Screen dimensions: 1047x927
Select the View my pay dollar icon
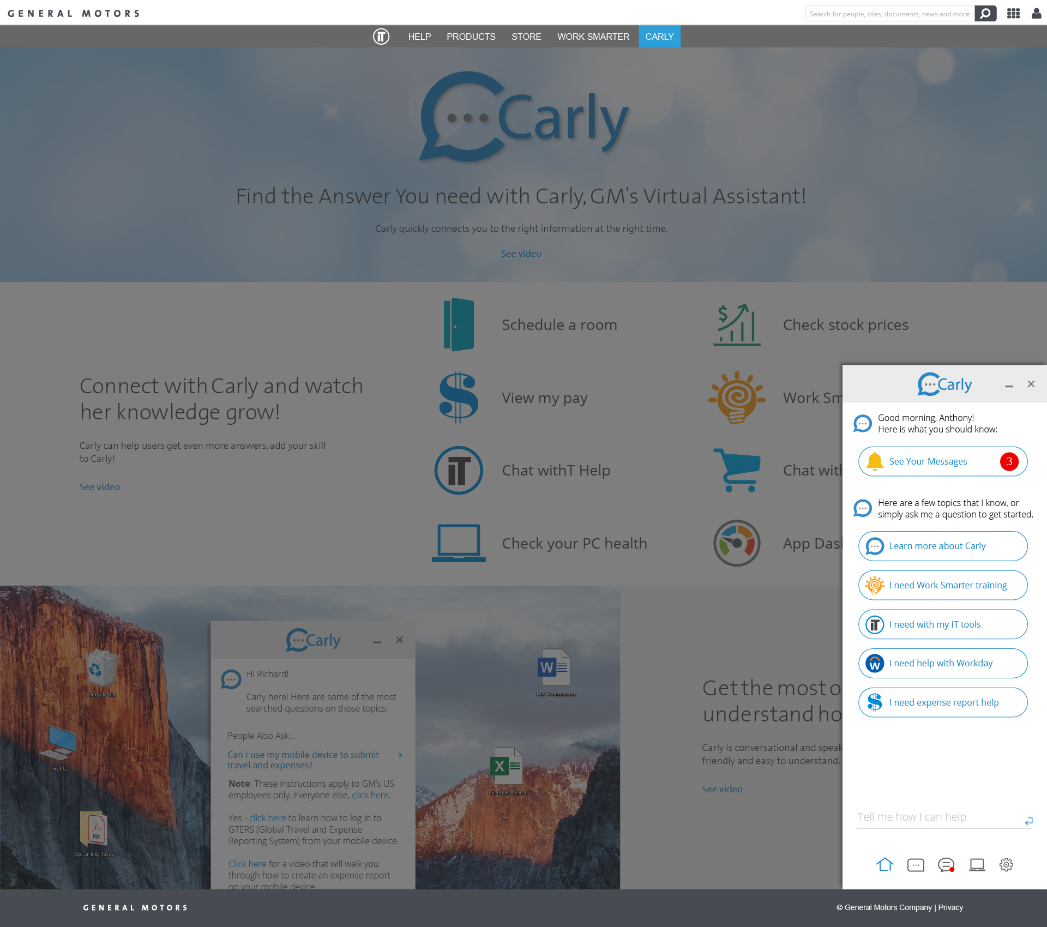(458, 398)
